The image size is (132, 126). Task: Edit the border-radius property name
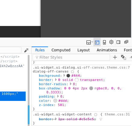(x=52, y=84)
